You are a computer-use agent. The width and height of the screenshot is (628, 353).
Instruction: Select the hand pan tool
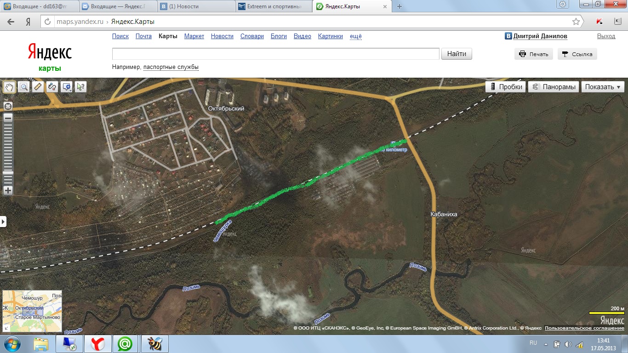tap(9, 86)
